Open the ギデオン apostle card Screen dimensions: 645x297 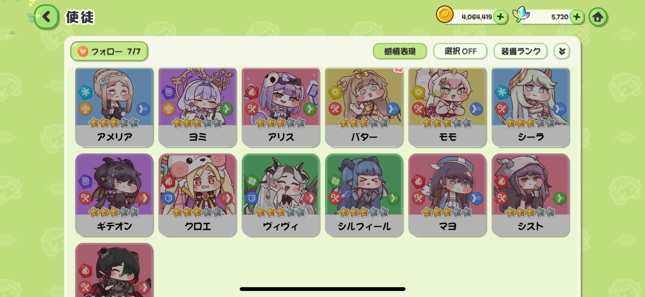tap(114, 195)
